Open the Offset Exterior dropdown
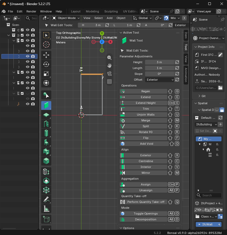 coord(160,80)
